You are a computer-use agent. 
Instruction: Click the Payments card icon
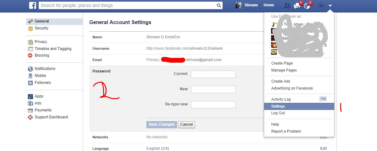30,110
